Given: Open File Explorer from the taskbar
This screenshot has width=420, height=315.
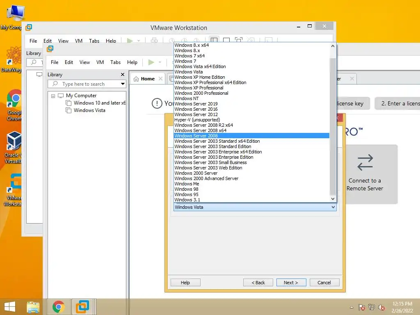Looking at the screenshot, I should tap(33, 307).
